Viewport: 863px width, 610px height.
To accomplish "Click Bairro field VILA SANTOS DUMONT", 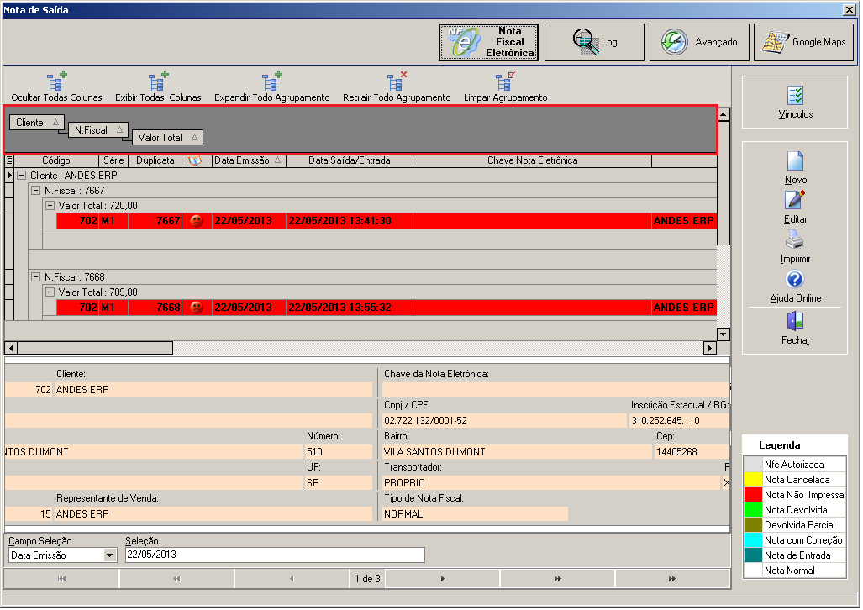I will (x=517, y=452).
